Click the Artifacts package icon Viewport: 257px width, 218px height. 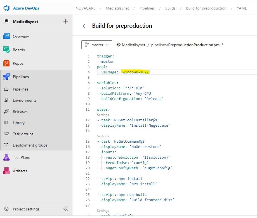coord(6,171)
